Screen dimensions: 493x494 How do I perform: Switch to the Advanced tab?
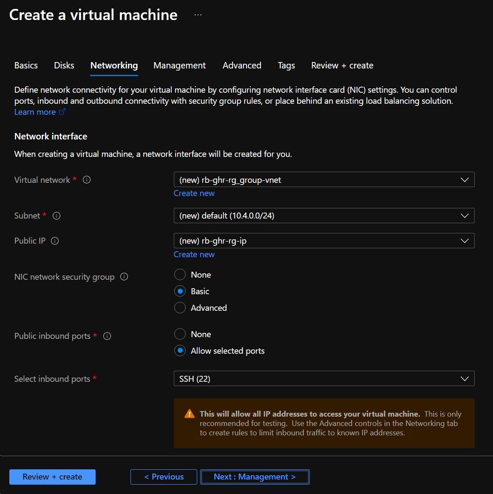coord(241,65)
